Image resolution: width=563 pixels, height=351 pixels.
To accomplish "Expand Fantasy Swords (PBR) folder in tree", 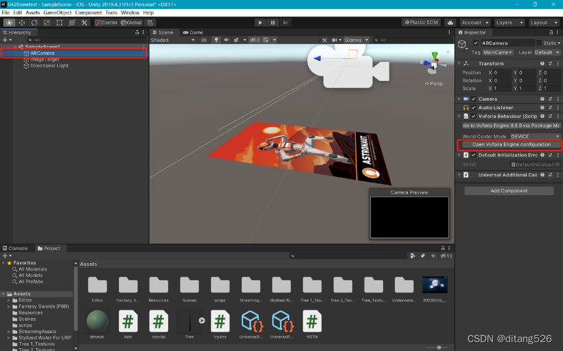I will pyautogui.click(x=9, y=306).
